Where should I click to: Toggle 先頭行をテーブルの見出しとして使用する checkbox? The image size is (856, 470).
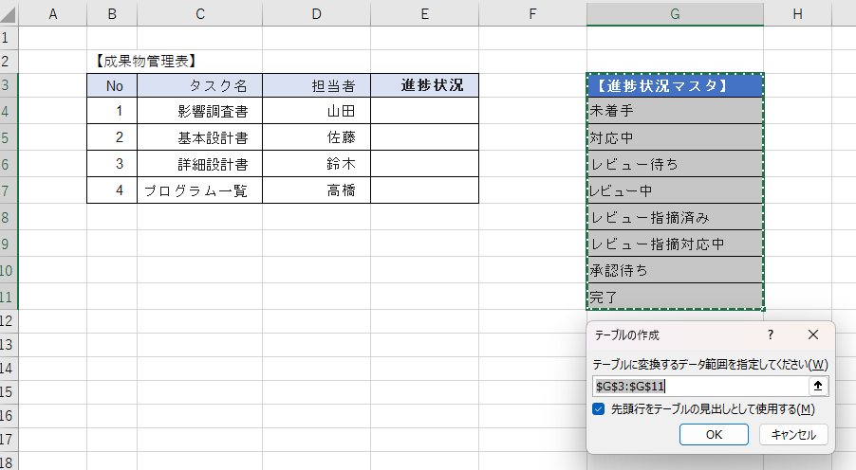(599, 409)
